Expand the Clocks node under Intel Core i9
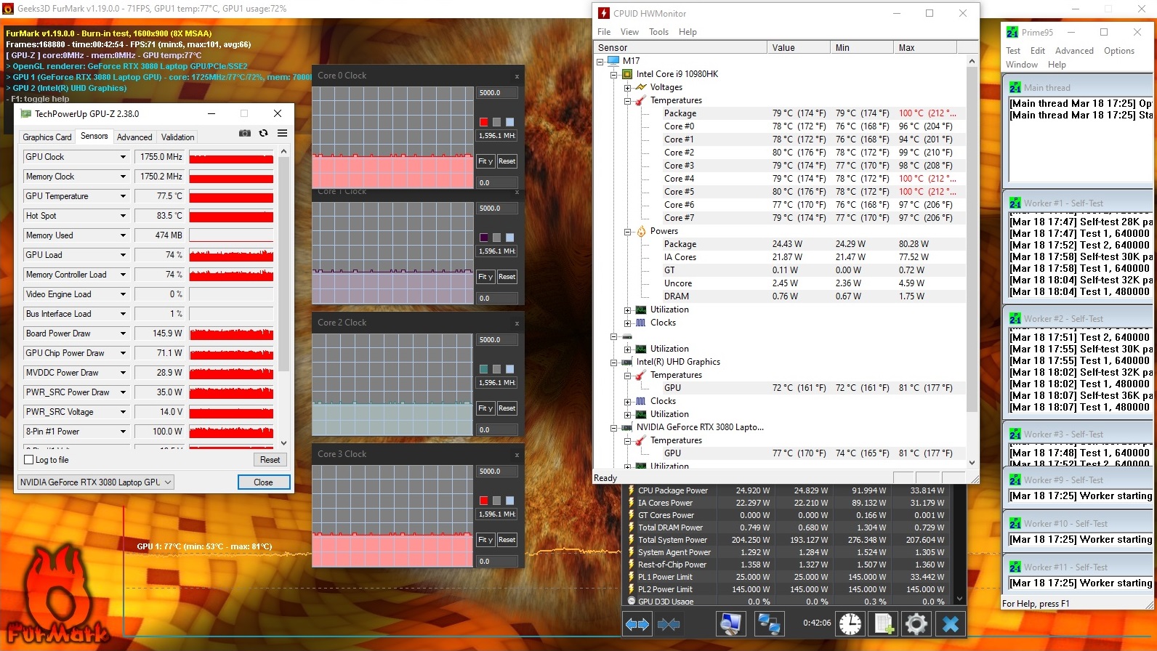Image resolution: width=1157 pixels, height=651 pixels. click(627, 323)
